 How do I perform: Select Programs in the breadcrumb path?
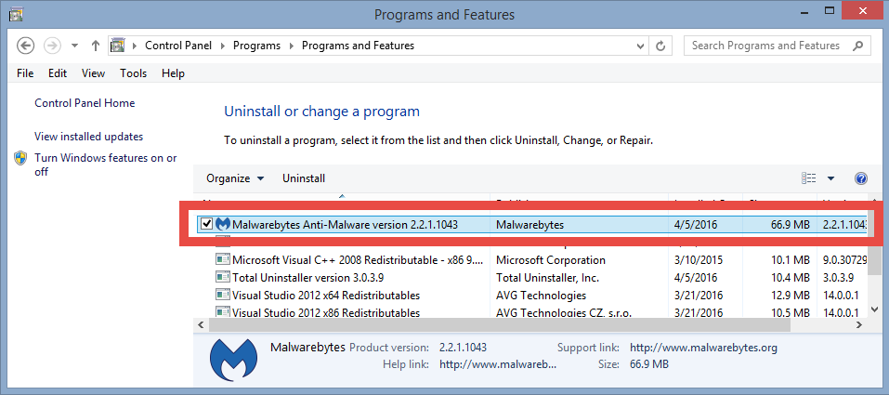click(x=256, y=46)
